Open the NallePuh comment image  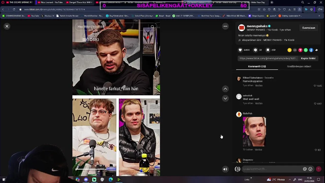(x=254, y=132)
